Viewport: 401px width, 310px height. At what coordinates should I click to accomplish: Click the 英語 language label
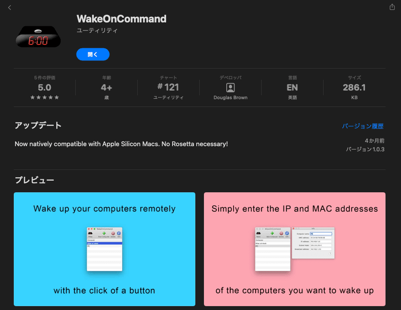point(292,97)
